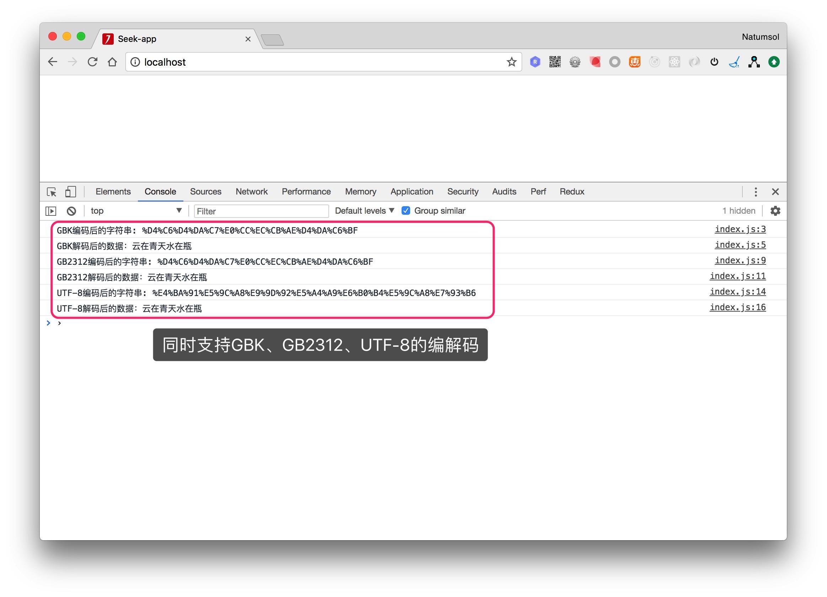Click the console Filter input field
827x597 pixels.
coord(261,211)
